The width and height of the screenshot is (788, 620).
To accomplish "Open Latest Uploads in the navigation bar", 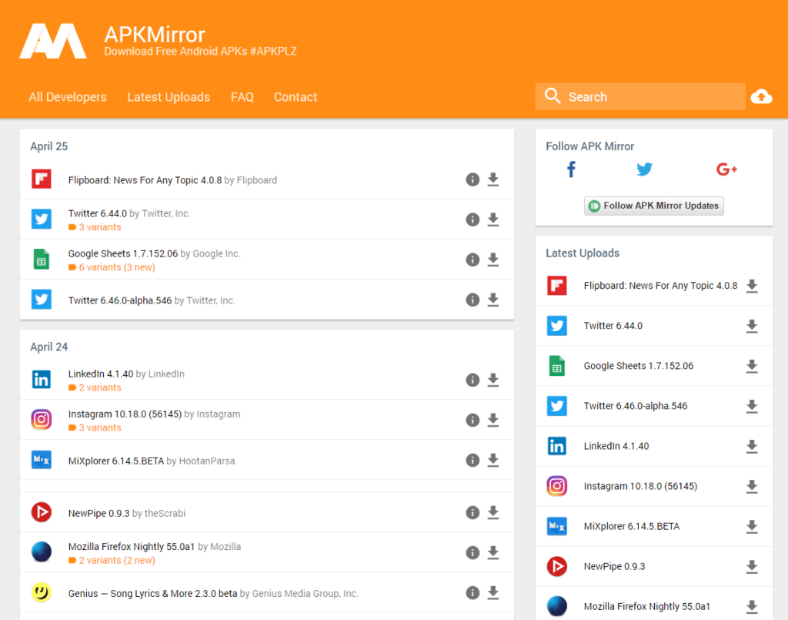I will click(169, 97).
